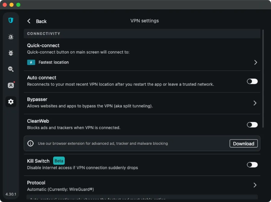Turn on the Kill Switch toggle

tap(252, 165)
